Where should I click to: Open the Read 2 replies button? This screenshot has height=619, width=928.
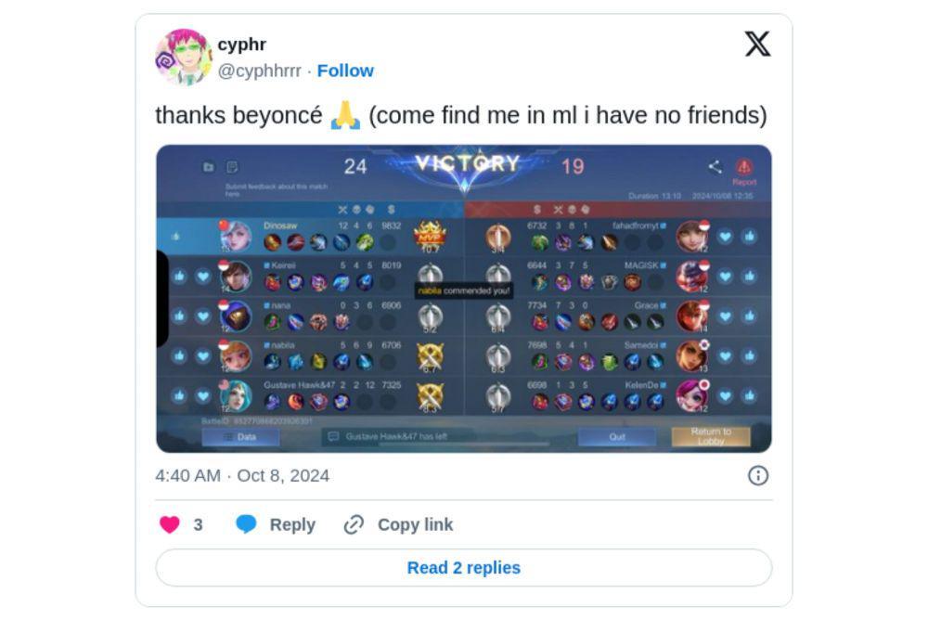pos(463,568)
